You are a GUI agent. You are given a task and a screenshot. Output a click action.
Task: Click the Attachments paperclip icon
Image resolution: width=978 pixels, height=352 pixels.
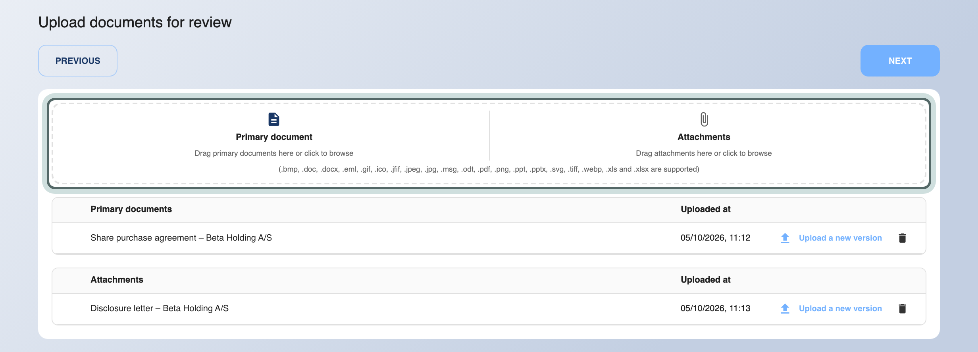pos(704,119)
